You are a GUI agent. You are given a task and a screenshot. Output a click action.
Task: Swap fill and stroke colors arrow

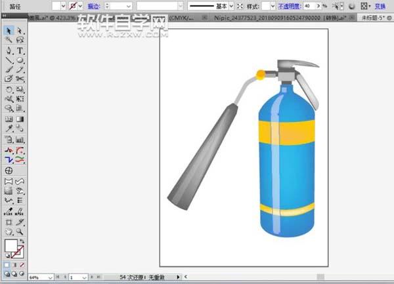22,241
